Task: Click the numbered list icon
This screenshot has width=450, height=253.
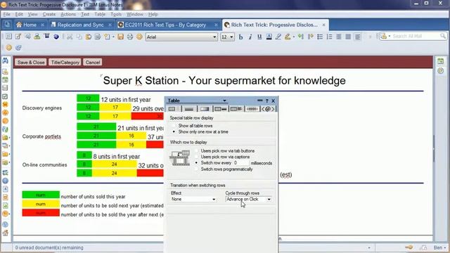Action: (x=329, y=37)
